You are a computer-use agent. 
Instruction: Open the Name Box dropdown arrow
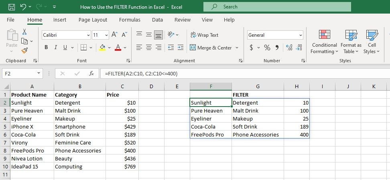point(39,73)
